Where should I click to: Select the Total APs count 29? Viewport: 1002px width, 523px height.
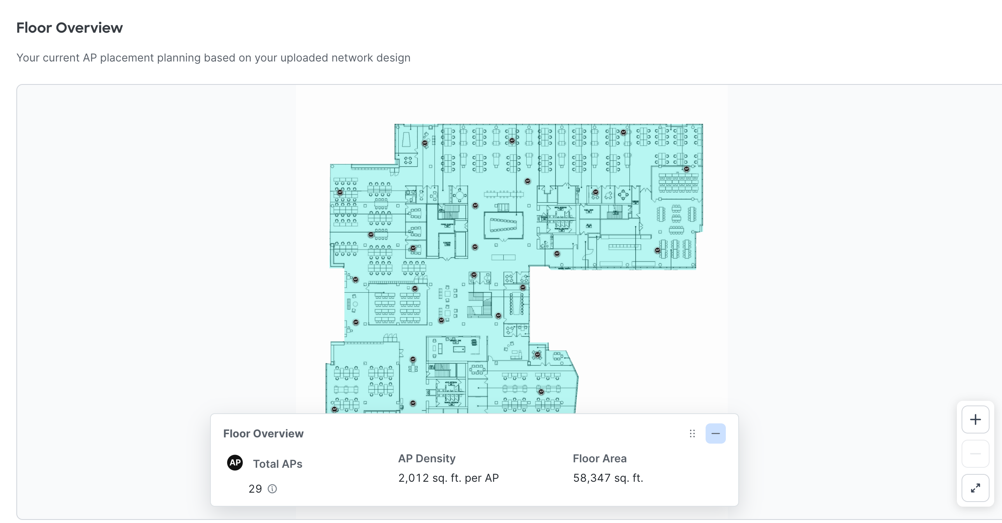(255, 489)
